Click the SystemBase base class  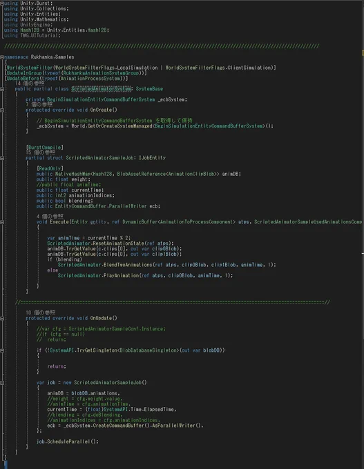point(149,89)
